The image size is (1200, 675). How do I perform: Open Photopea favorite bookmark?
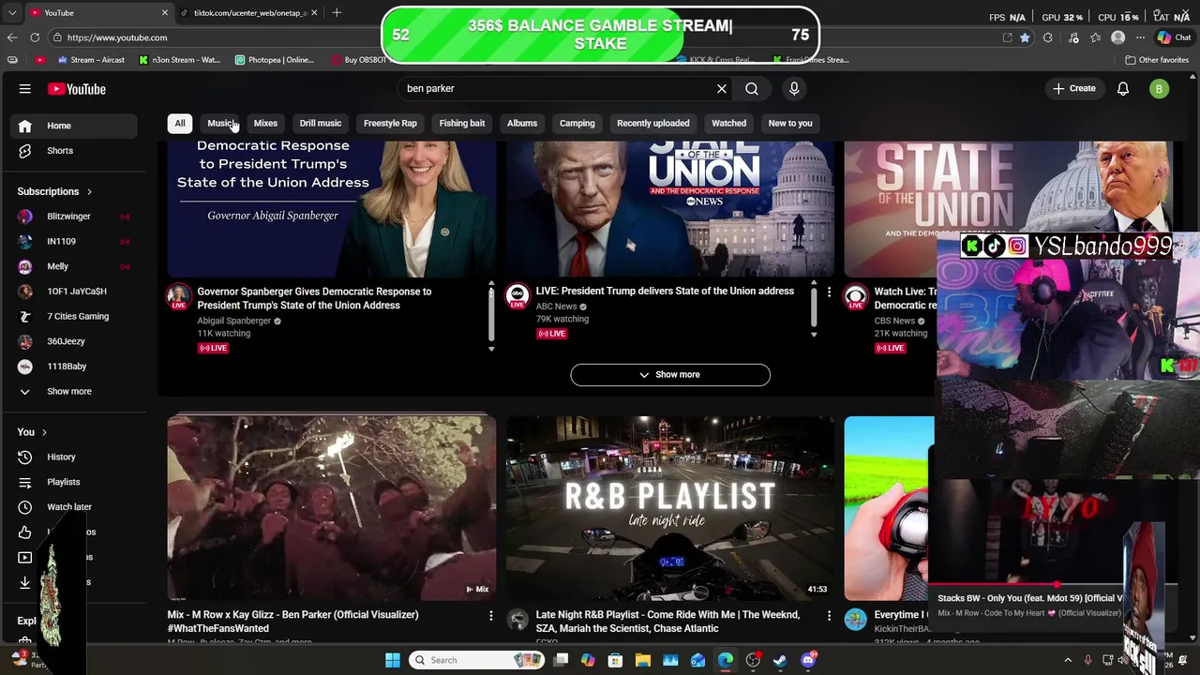[x=275, y=60]
